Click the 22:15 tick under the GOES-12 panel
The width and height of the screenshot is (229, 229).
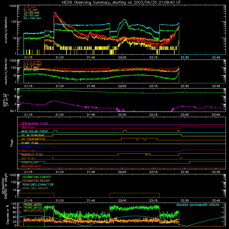pos(153,115)
